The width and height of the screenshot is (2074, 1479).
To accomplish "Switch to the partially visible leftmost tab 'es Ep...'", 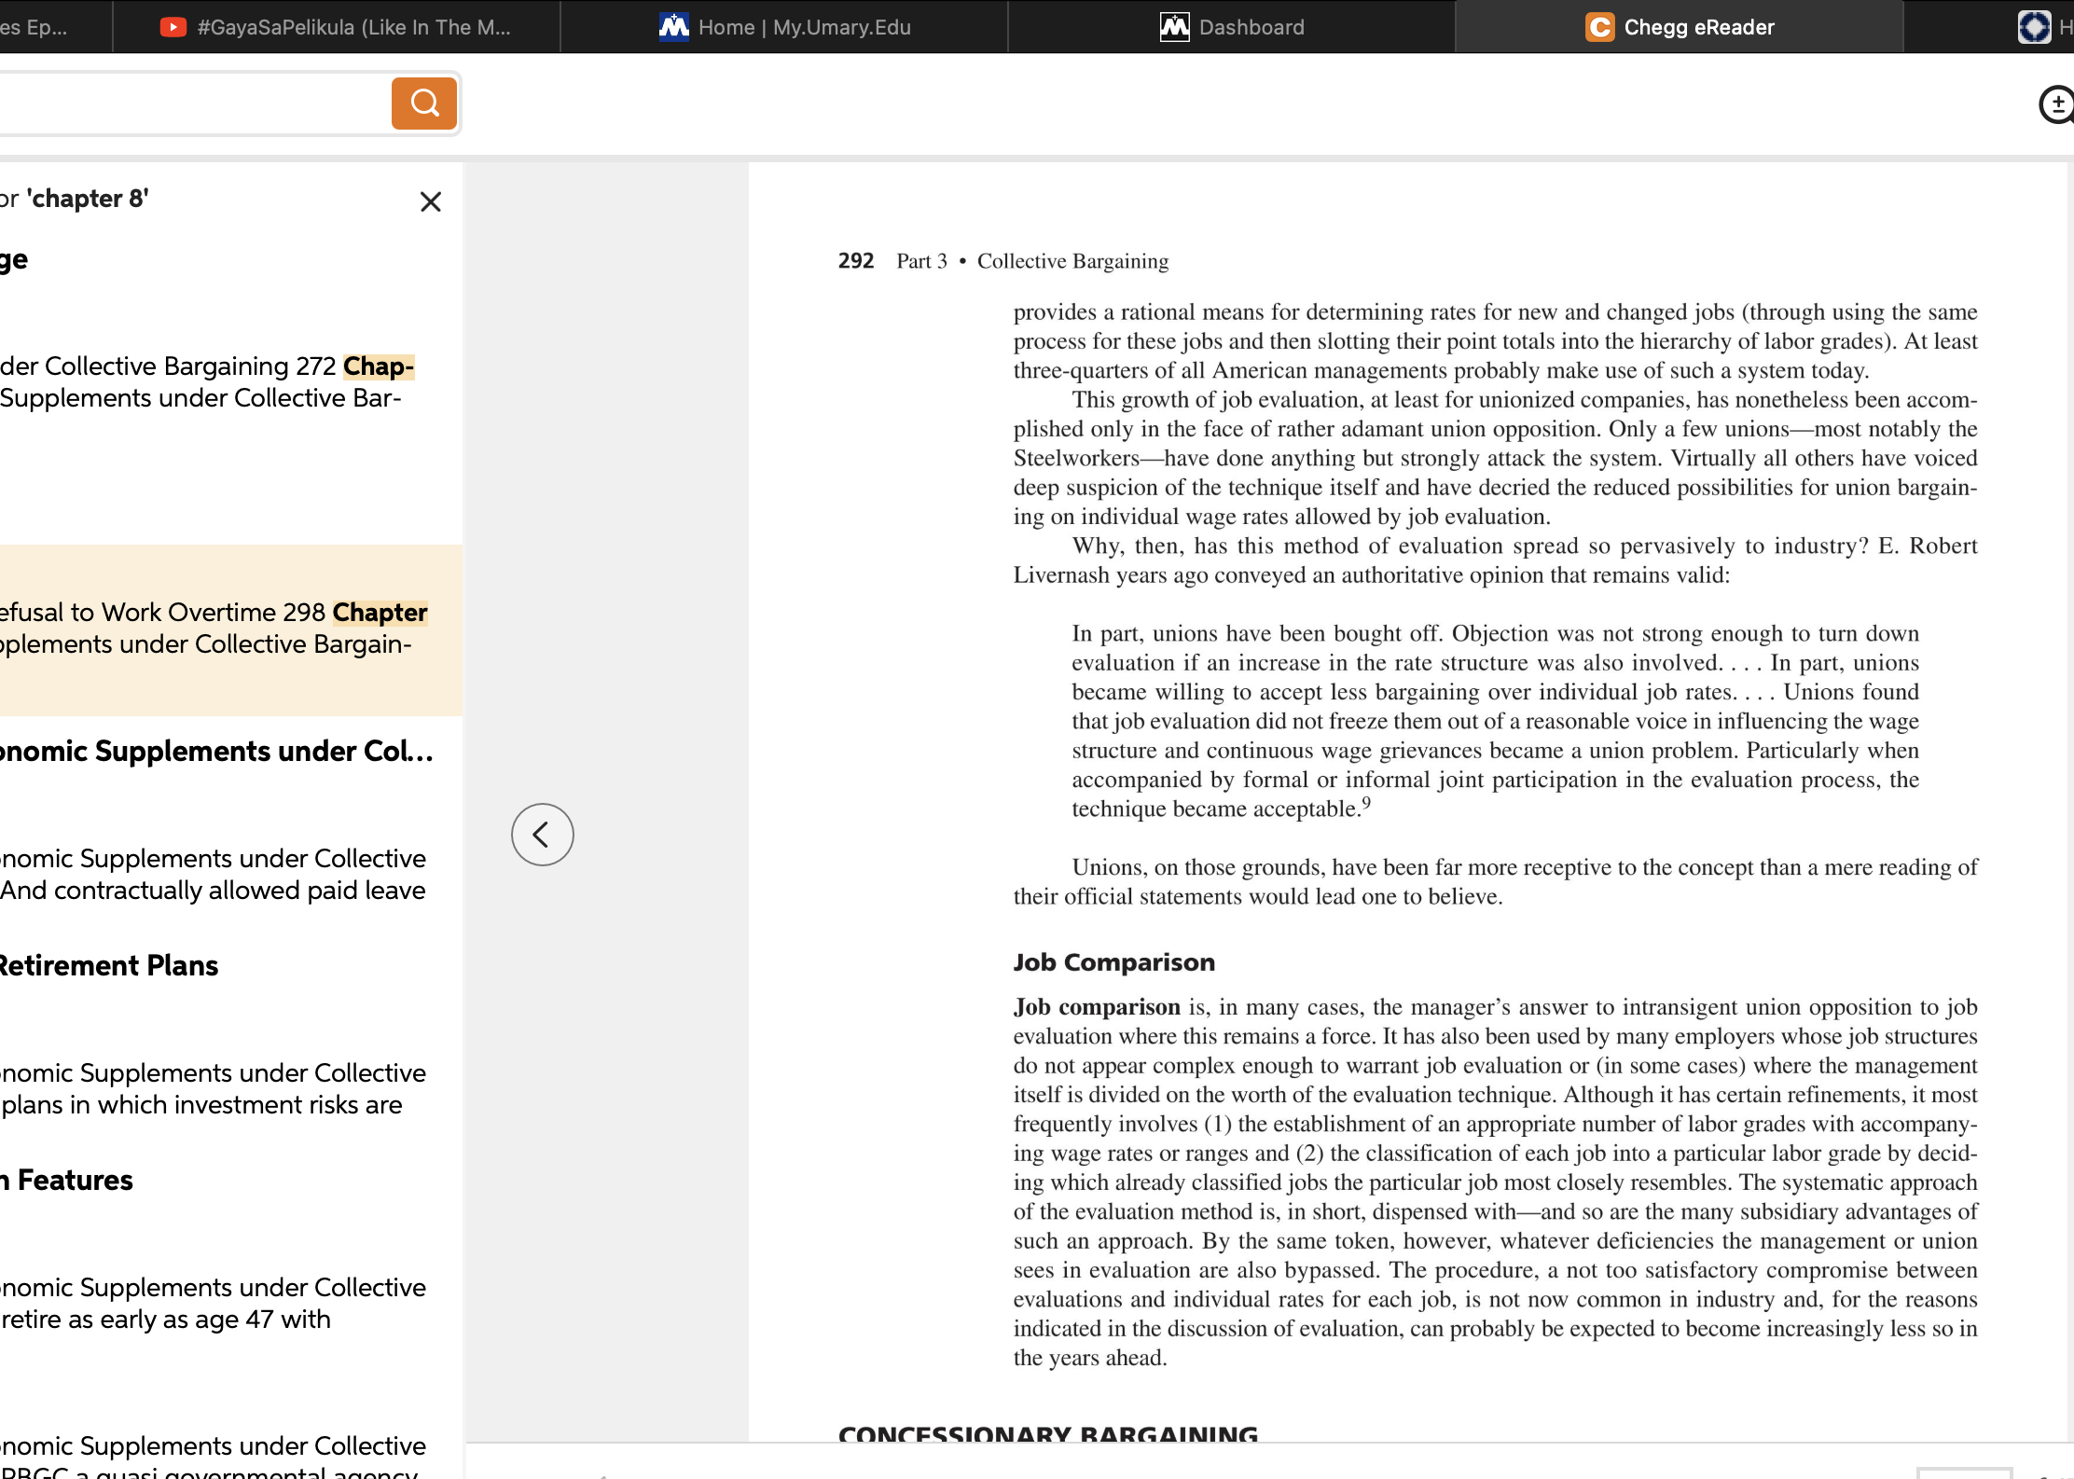I will pyautogui.click(x=54, y=27).
